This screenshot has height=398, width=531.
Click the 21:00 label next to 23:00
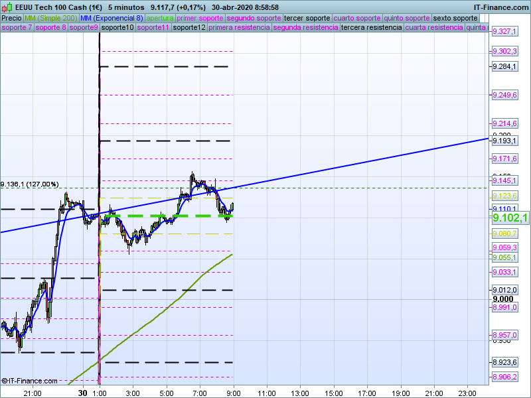[x=434, y=393]
